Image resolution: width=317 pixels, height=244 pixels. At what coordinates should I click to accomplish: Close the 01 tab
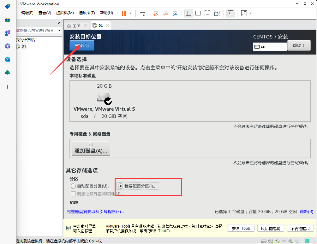click(x=108, y=26)
